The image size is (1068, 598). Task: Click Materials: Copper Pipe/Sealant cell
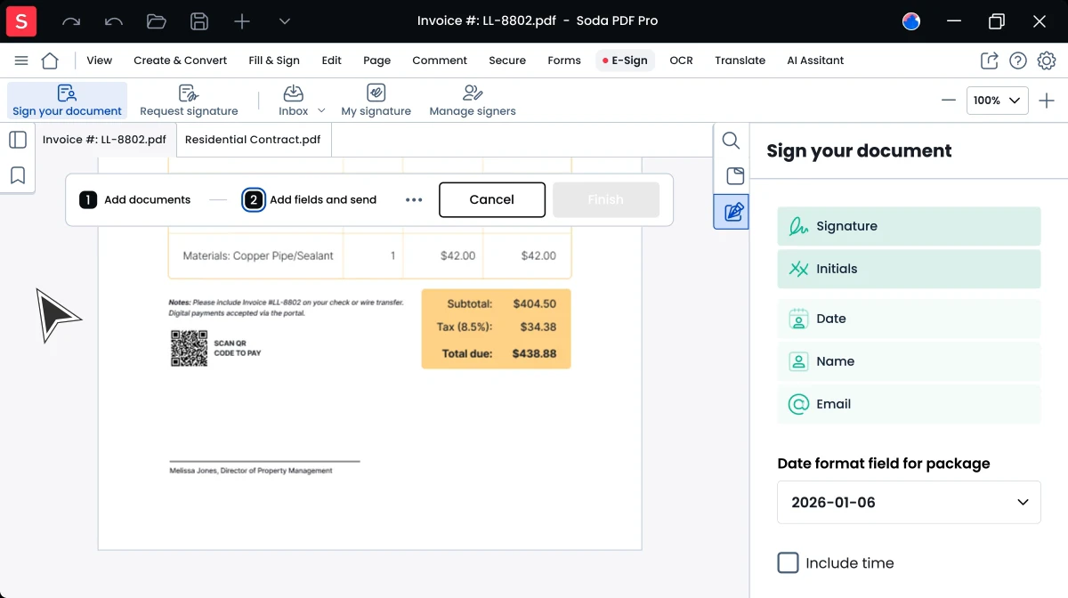point(258,255)
